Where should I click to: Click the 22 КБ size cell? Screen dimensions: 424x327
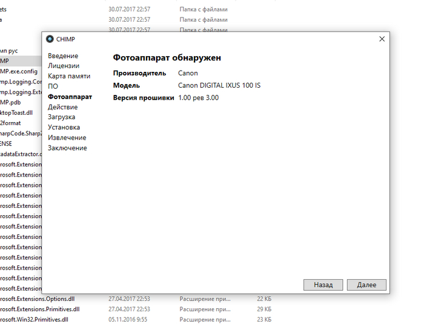click(264, 299)
